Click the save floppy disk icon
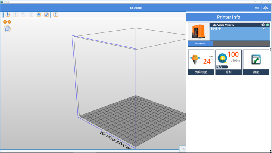Image resolution: width=272 pixels, height=153 pixels. pyautogui.click(x=23, y=15)
